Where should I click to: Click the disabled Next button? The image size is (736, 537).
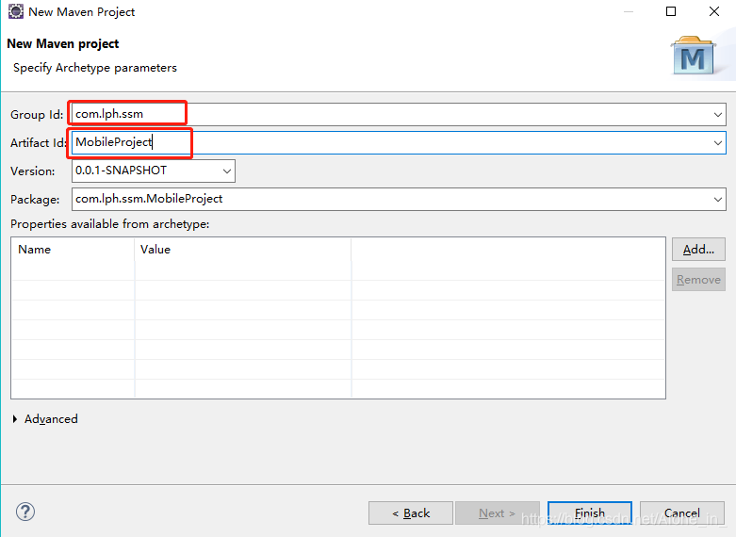tap(497, 513)
